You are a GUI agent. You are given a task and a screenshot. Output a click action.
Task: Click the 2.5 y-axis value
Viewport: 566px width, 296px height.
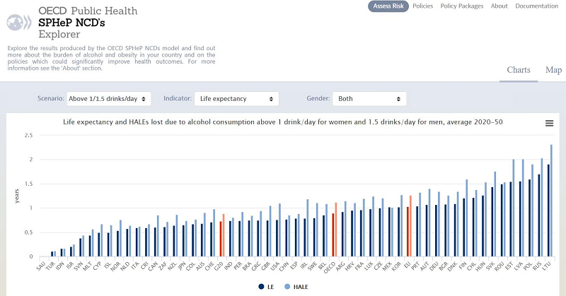pyautogui.click(x=28, y=135)
